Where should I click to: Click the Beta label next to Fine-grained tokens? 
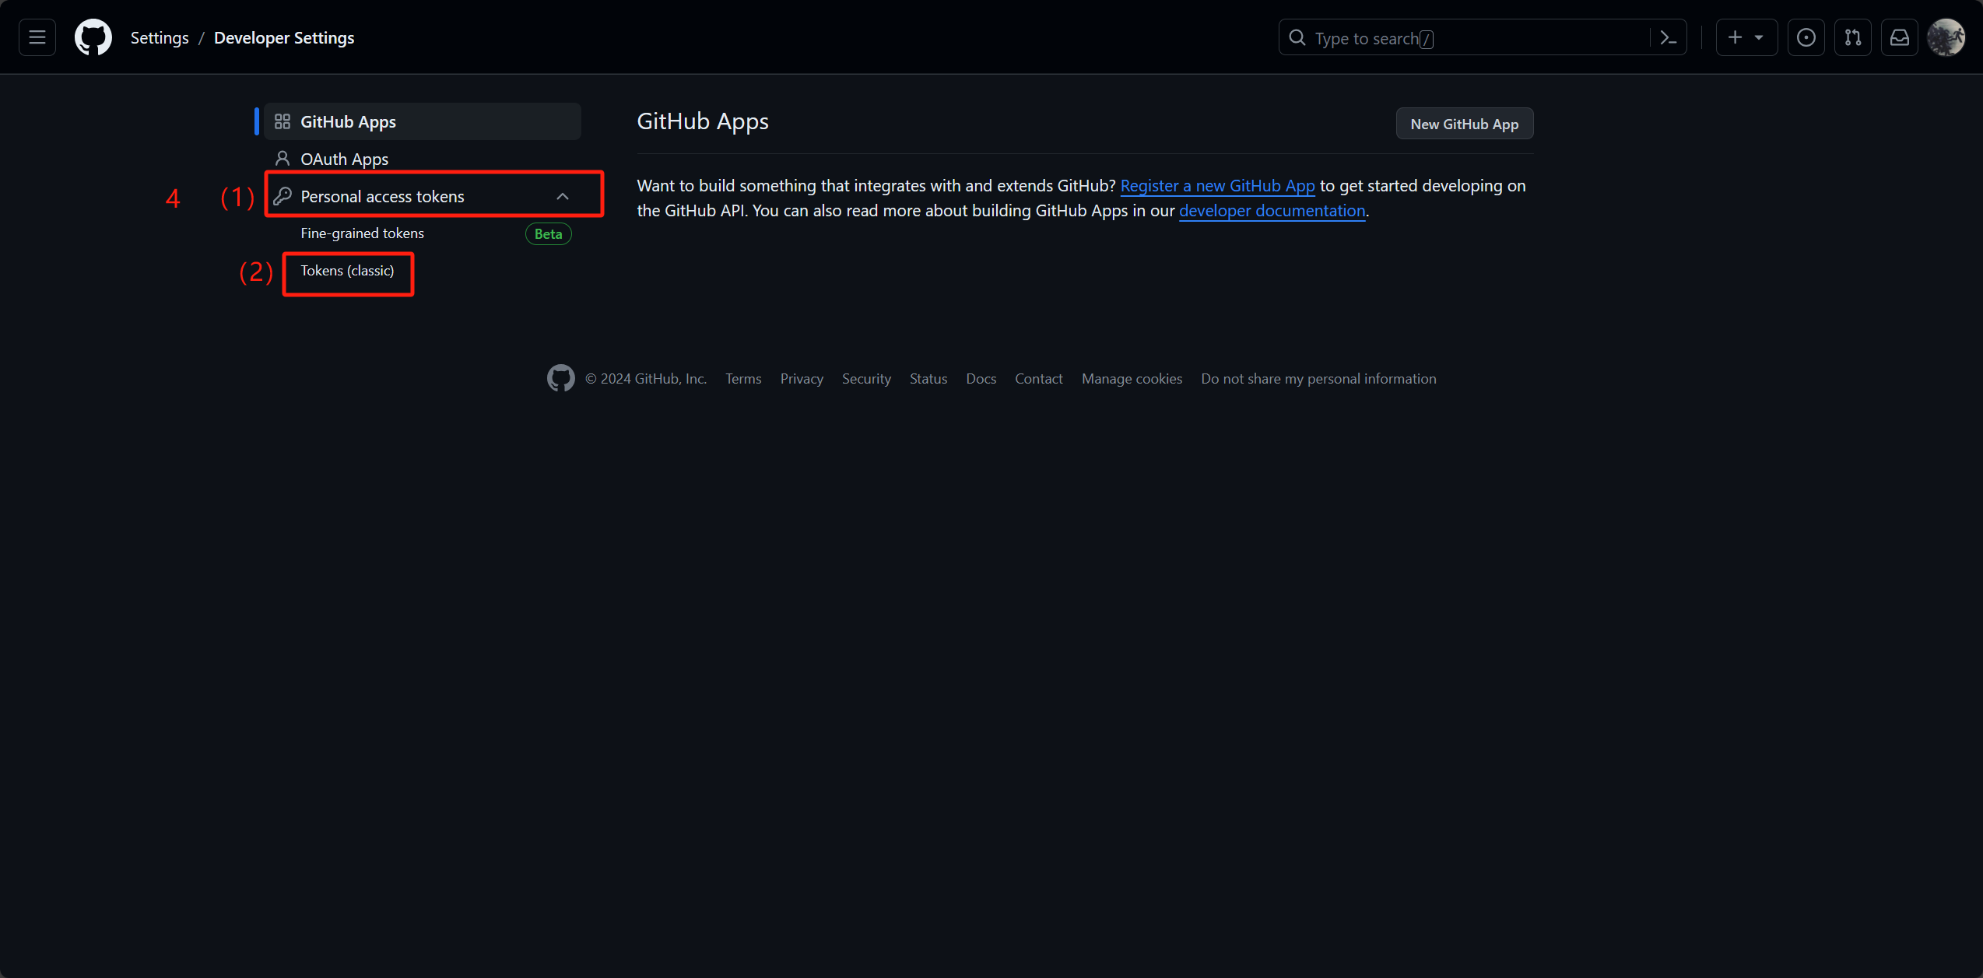(x=549, y=234)
